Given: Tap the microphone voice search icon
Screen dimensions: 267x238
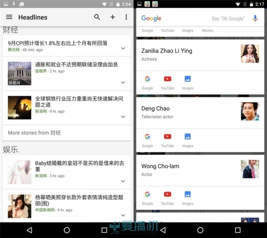Looking at the screenshot, I should coord(255,18).
